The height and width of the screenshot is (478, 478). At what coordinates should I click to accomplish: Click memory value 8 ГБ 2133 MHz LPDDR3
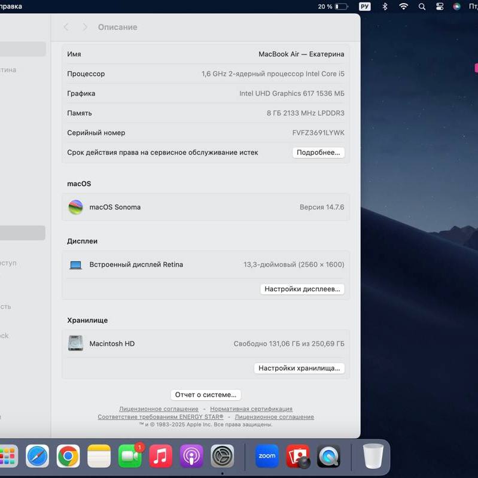point(306,113)
